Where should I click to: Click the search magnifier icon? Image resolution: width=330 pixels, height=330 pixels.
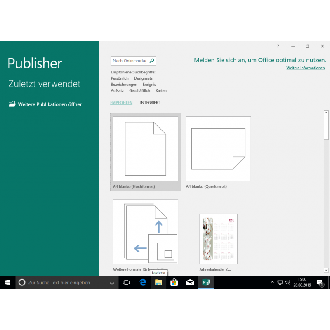pyautogui.click(x=152, y=61)
